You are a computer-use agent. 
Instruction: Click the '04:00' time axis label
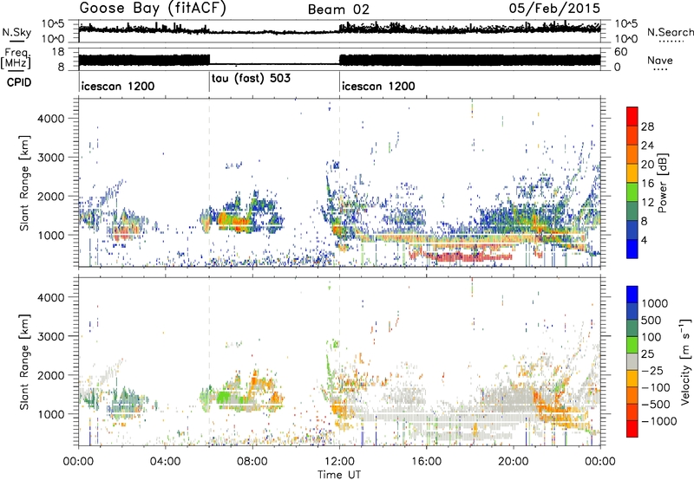tap(165, 462)
